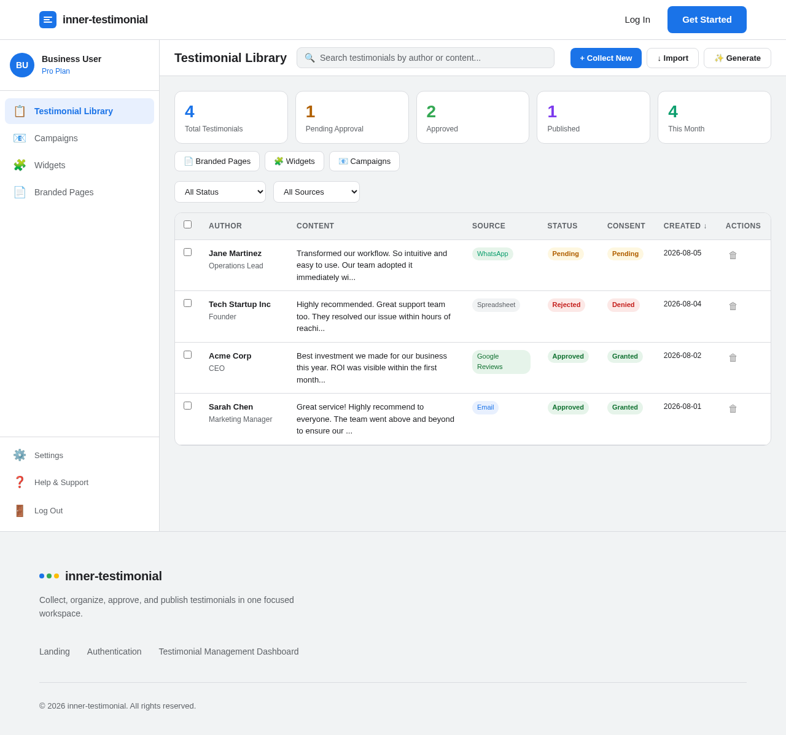Delete Tech Startup Inc testimonial via trash icon
The image size is (786, 735).
pos(733,306)
